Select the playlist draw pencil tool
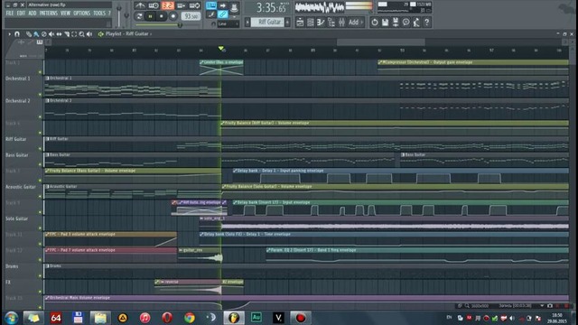 coord(28,34)
